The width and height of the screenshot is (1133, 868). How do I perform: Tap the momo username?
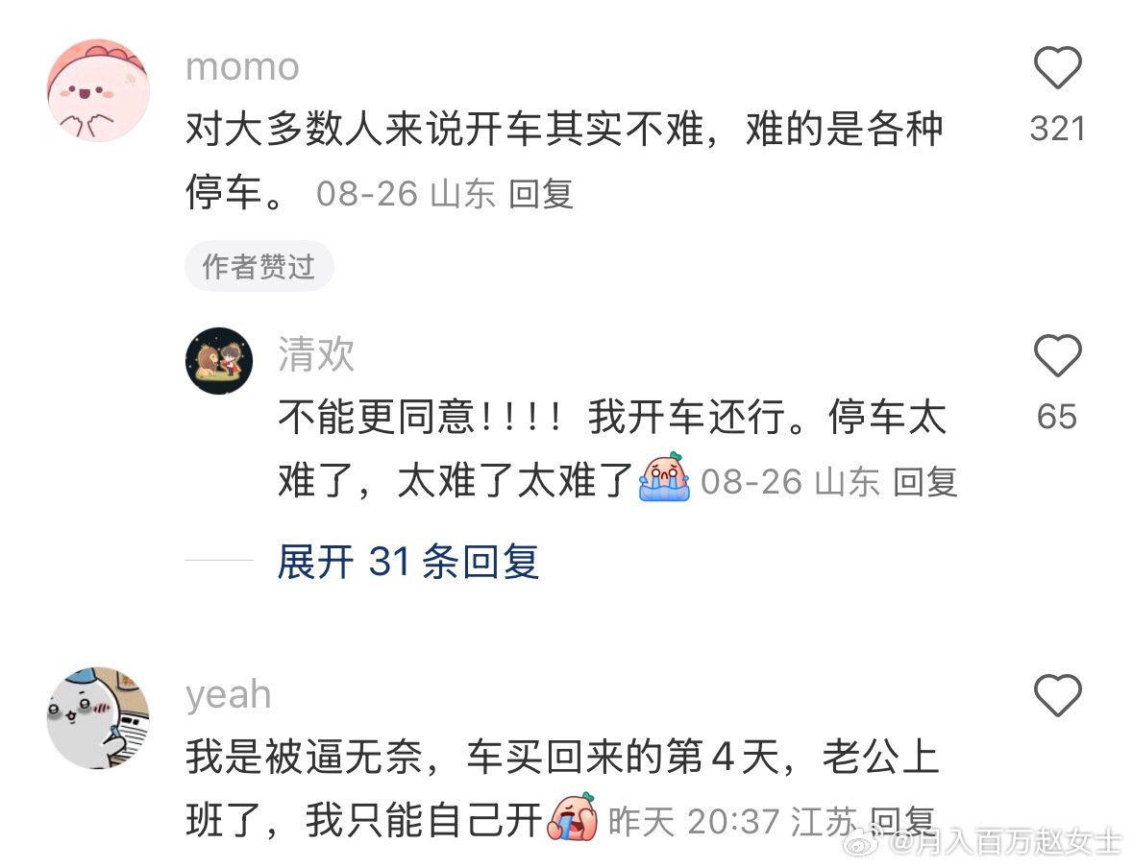coord(242,67)
